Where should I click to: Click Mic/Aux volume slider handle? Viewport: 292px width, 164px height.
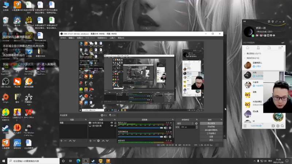pos(161,128)
